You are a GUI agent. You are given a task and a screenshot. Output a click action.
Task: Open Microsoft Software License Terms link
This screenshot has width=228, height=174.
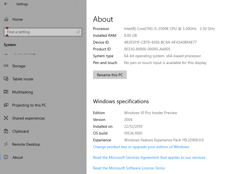click(129, 168)
